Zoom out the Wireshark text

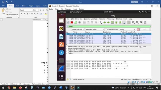(x=137, y=22)
